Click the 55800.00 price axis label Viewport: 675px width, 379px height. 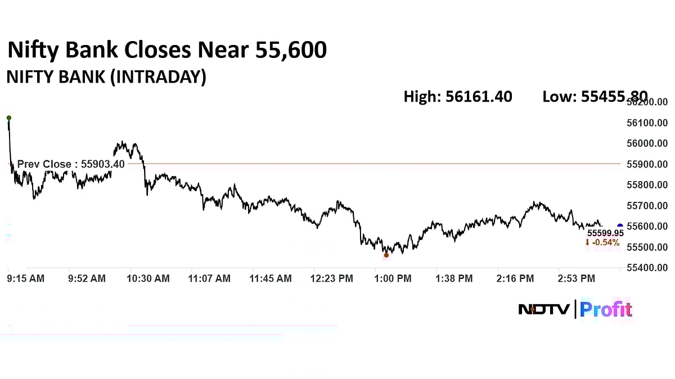pyautogui.click(x=647, y=185)
